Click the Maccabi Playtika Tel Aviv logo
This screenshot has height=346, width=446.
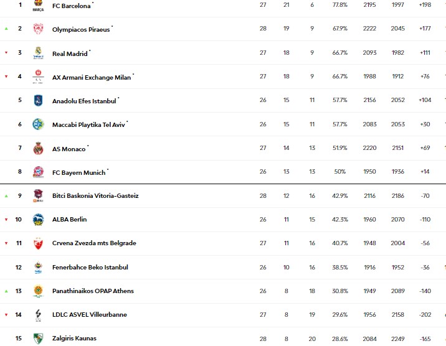[38, 124]
